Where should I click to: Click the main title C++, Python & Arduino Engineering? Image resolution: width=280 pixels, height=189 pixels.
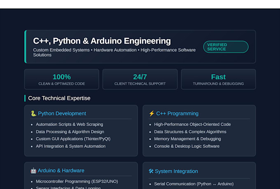[x=102, y=41]
